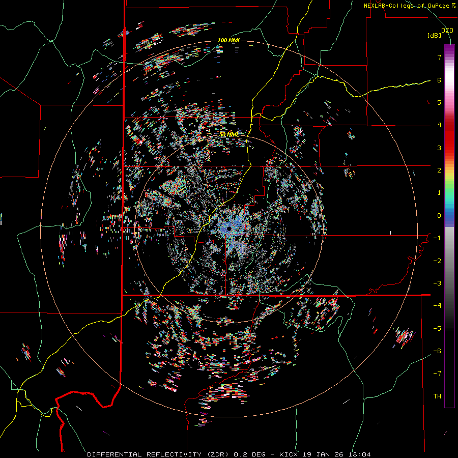Select the -6 dB scale label
The height and width of the screenshot is (458, 458).
pos(437,351)
